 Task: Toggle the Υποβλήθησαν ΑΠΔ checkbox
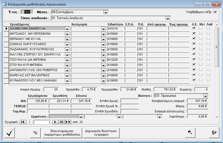(x=215, y=12)
